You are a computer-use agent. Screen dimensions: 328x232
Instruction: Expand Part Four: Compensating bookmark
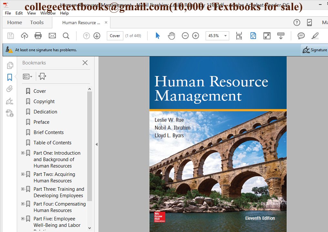[23, 204]
